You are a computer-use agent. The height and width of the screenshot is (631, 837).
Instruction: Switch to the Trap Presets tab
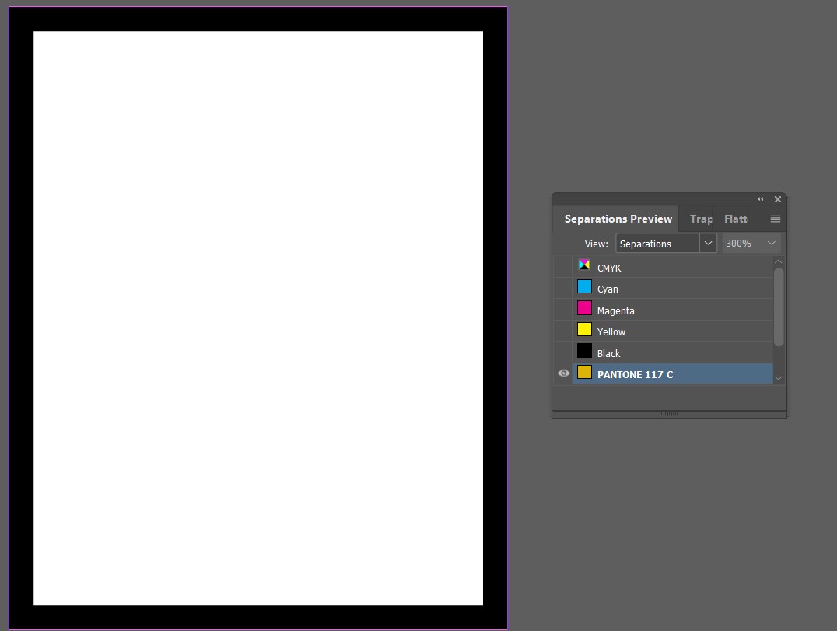[x=701, y=219]
